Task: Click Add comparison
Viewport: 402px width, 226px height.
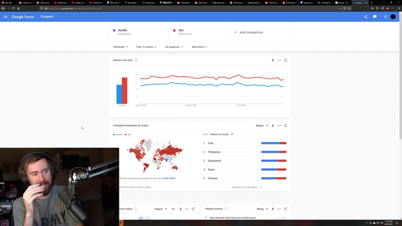Action: point(249,32)
